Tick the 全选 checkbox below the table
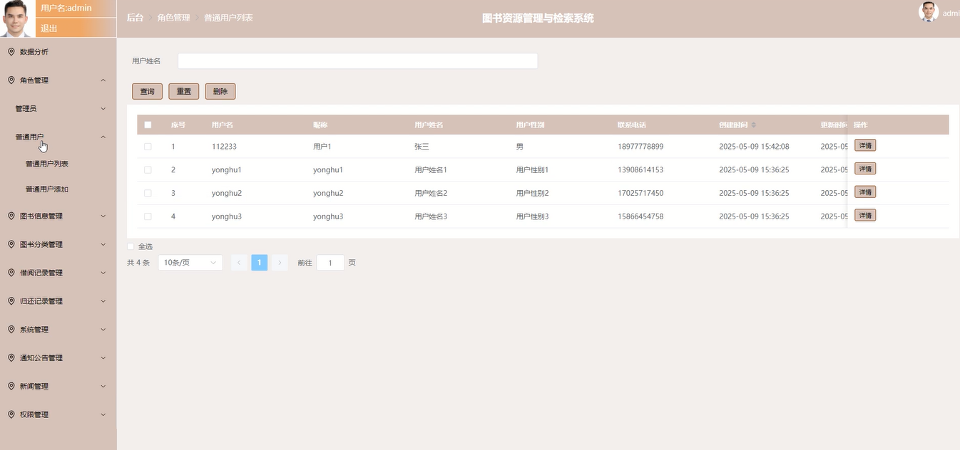The height and width of the screenshot is (450, 960). point(131,246)
